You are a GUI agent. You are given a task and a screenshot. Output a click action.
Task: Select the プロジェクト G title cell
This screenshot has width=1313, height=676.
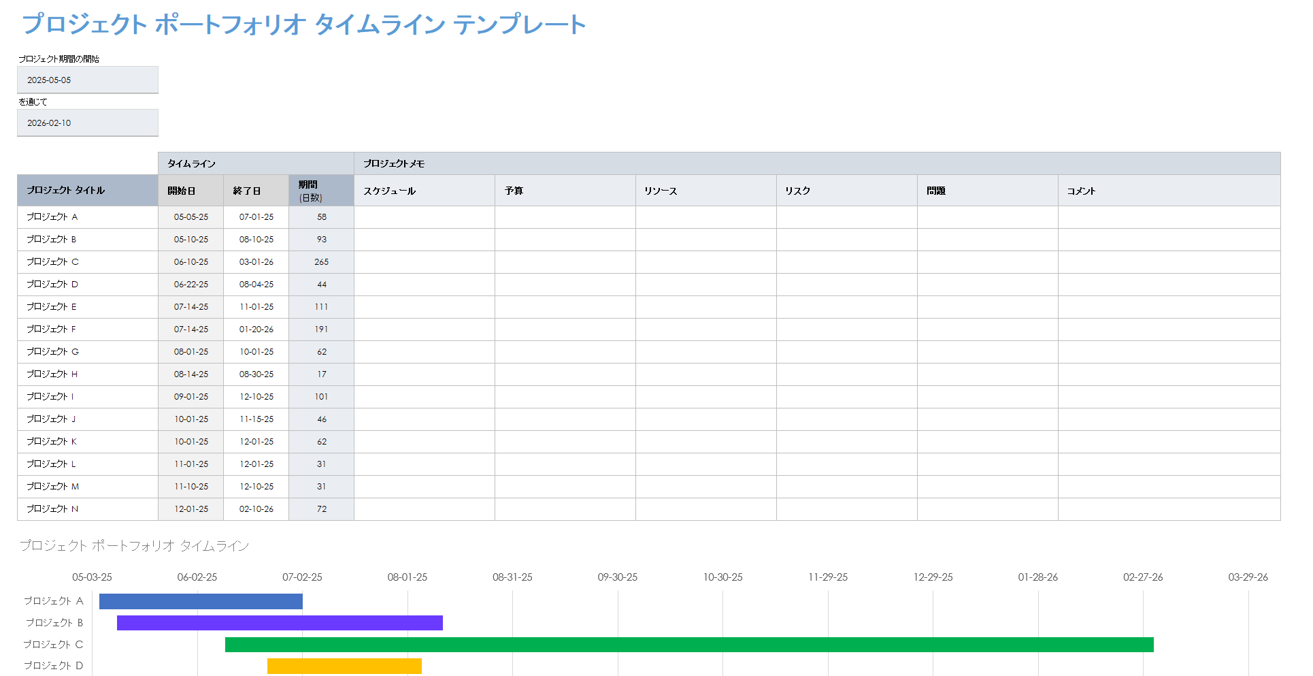(88, 352)
